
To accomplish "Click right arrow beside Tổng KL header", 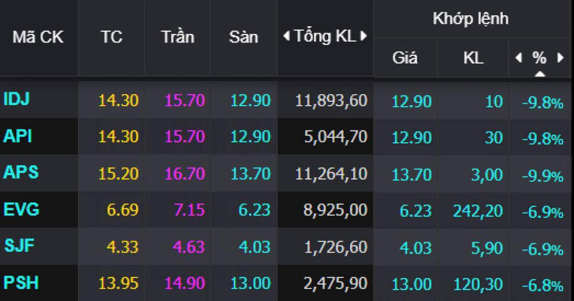I will [364, 37].
